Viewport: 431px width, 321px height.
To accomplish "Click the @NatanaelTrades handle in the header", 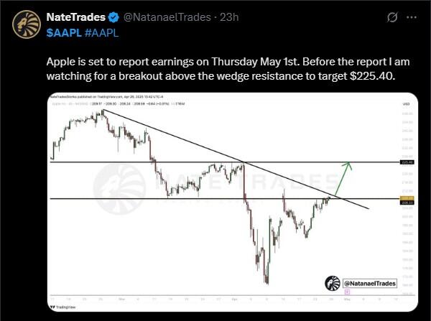I will click(x=160, y=17).
